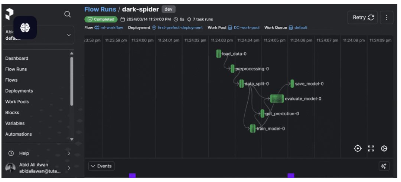Click the Retry button

click(362, 17)
